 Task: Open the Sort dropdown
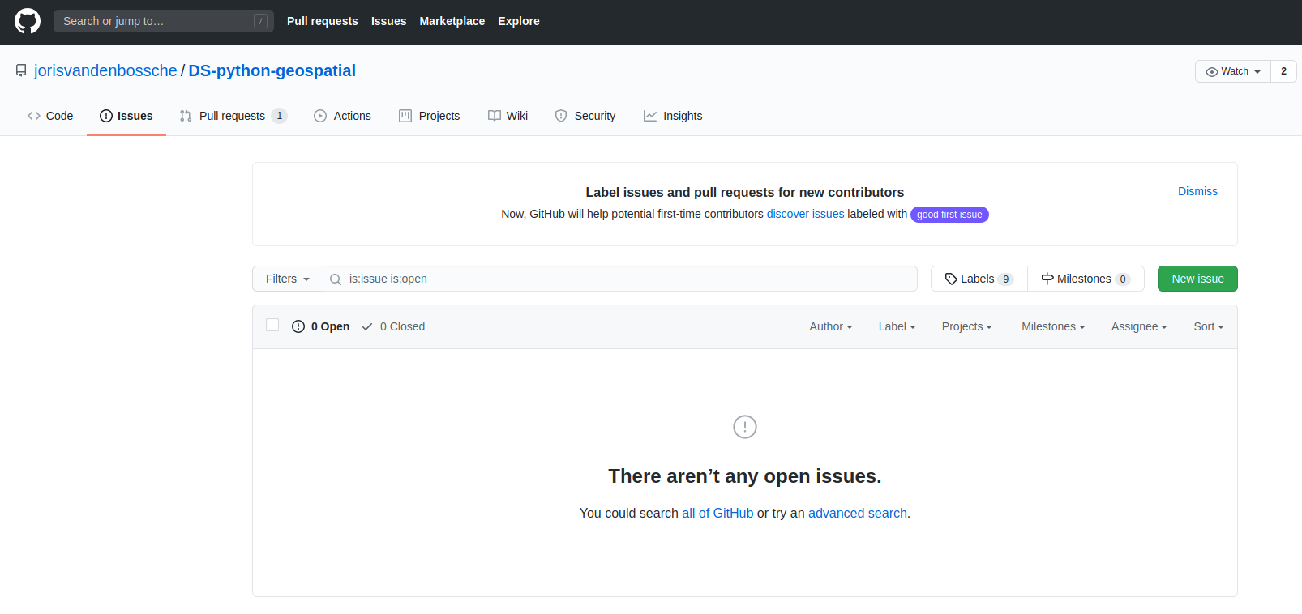tap(1208, 326)
